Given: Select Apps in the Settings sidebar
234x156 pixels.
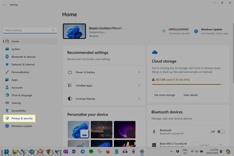Looking at the screenshot, I should click(30, 80).
